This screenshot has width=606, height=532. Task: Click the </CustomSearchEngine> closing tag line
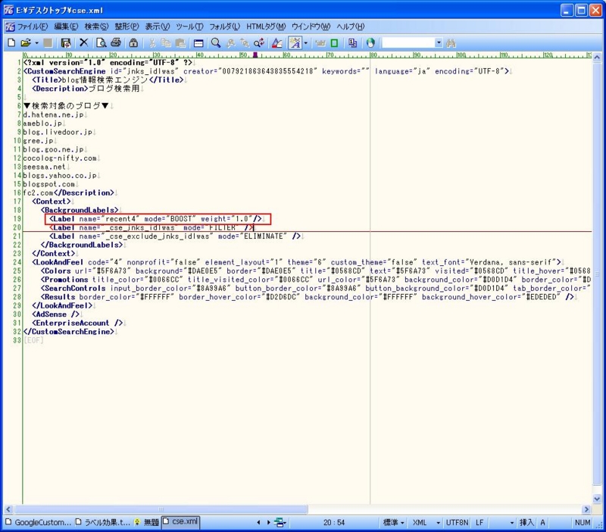(69, 332)
